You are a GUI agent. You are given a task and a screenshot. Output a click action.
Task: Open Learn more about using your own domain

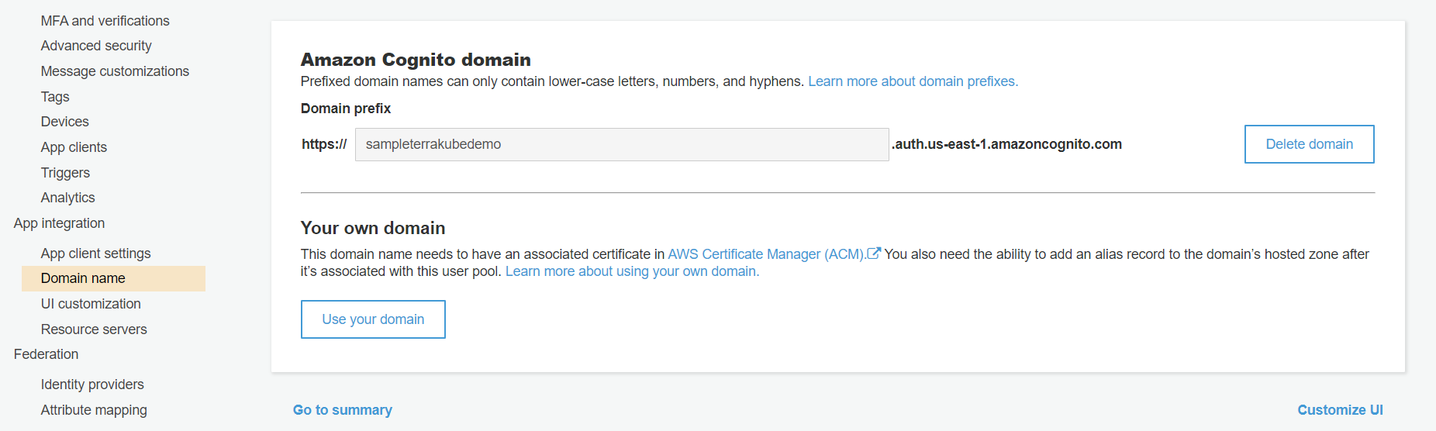(632, 271)
